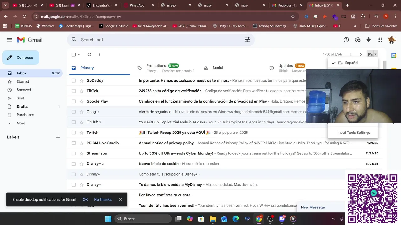This screenshot has width=401, height=225.
Task: Select the Google Play email checkbox
Action: 74,101
